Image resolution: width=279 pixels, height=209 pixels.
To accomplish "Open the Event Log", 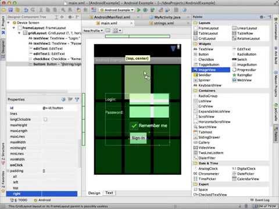I will tap(260, 200).
